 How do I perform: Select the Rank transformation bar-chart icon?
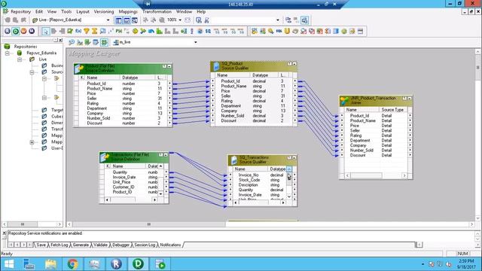pyautogui.click(x=159, y=31)
